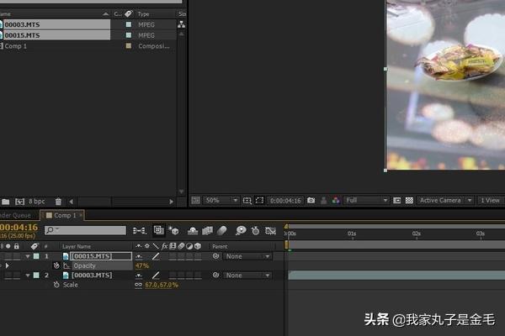The image size is (505, 336).
Task: Click the label tag column icon in Project panel
Action: tap(129, 13)
